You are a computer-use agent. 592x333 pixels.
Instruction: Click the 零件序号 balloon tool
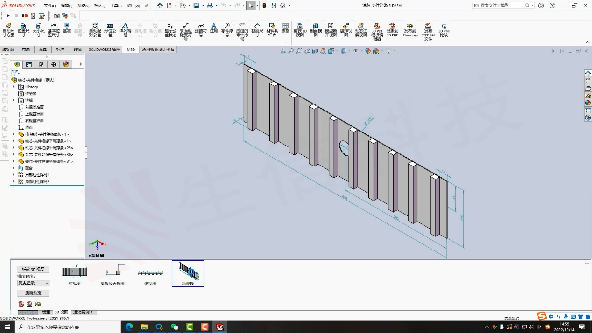pyautogui.click(x=227, y=30)
